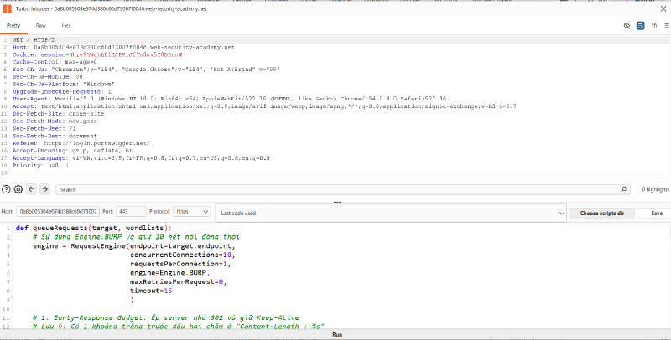Click the "def queueRequests" code line
Viewport: 671px width, 340px height.
(x=94, y=228)
